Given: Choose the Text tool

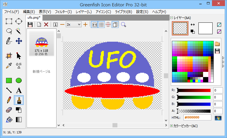Looking at the screenshot, I should [x=19, y=90].
